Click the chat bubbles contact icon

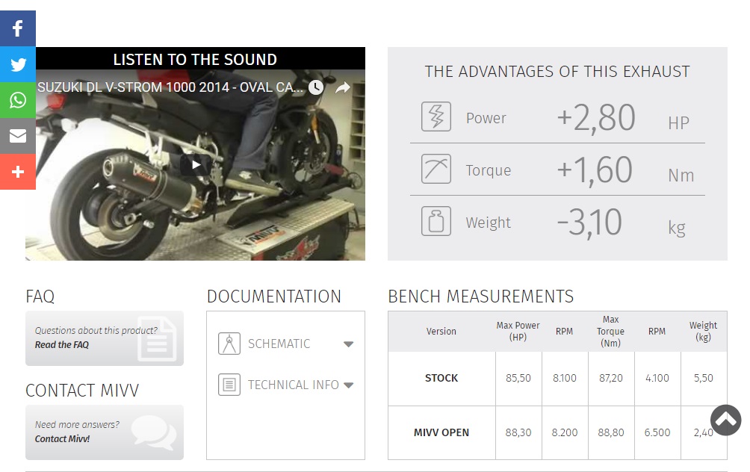point(154,432)
